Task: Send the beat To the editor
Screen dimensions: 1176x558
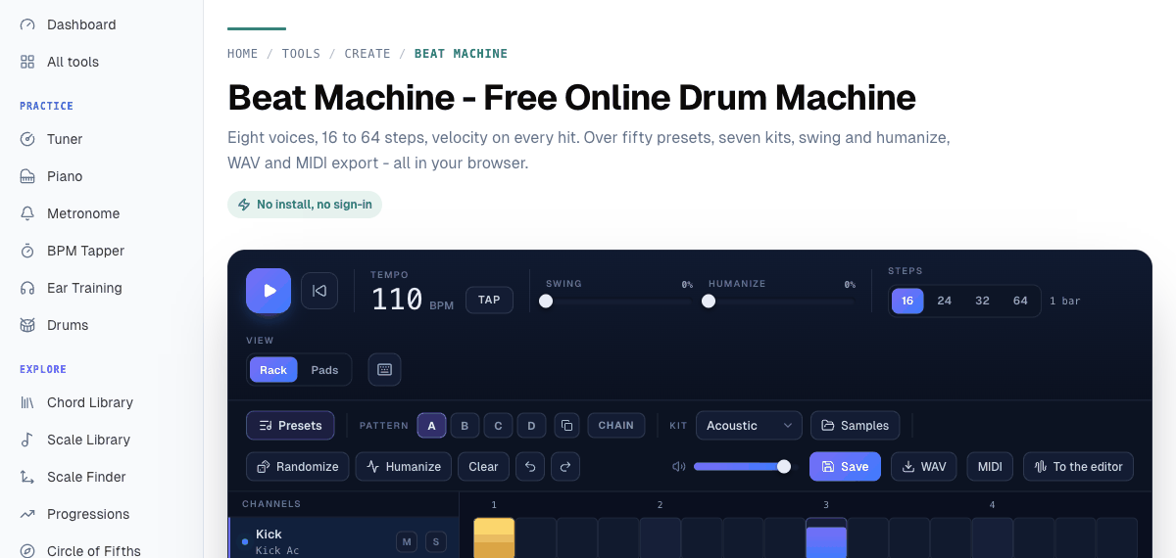Action: [x=1078, y=467]
